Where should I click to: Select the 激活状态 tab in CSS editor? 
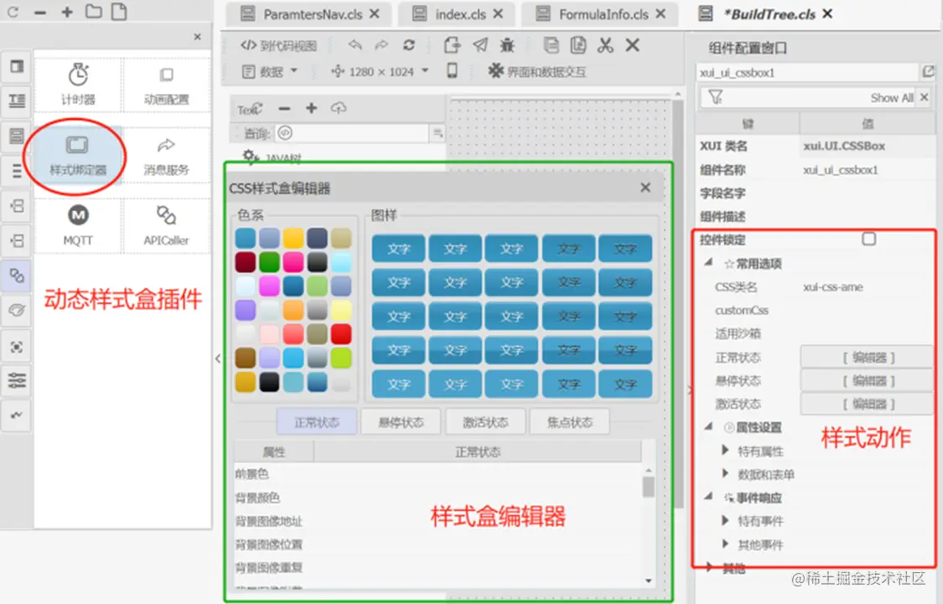pyautogui.click(x=485, y=422)
